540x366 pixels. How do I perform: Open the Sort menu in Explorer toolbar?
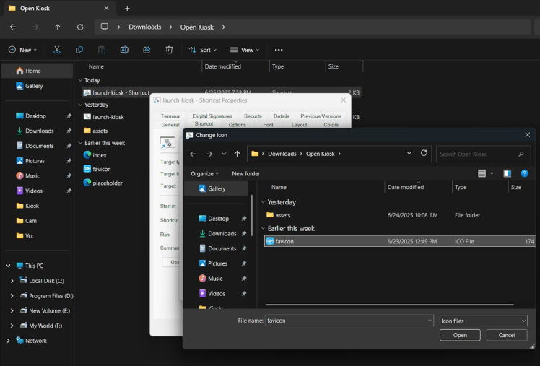point(203,50)
